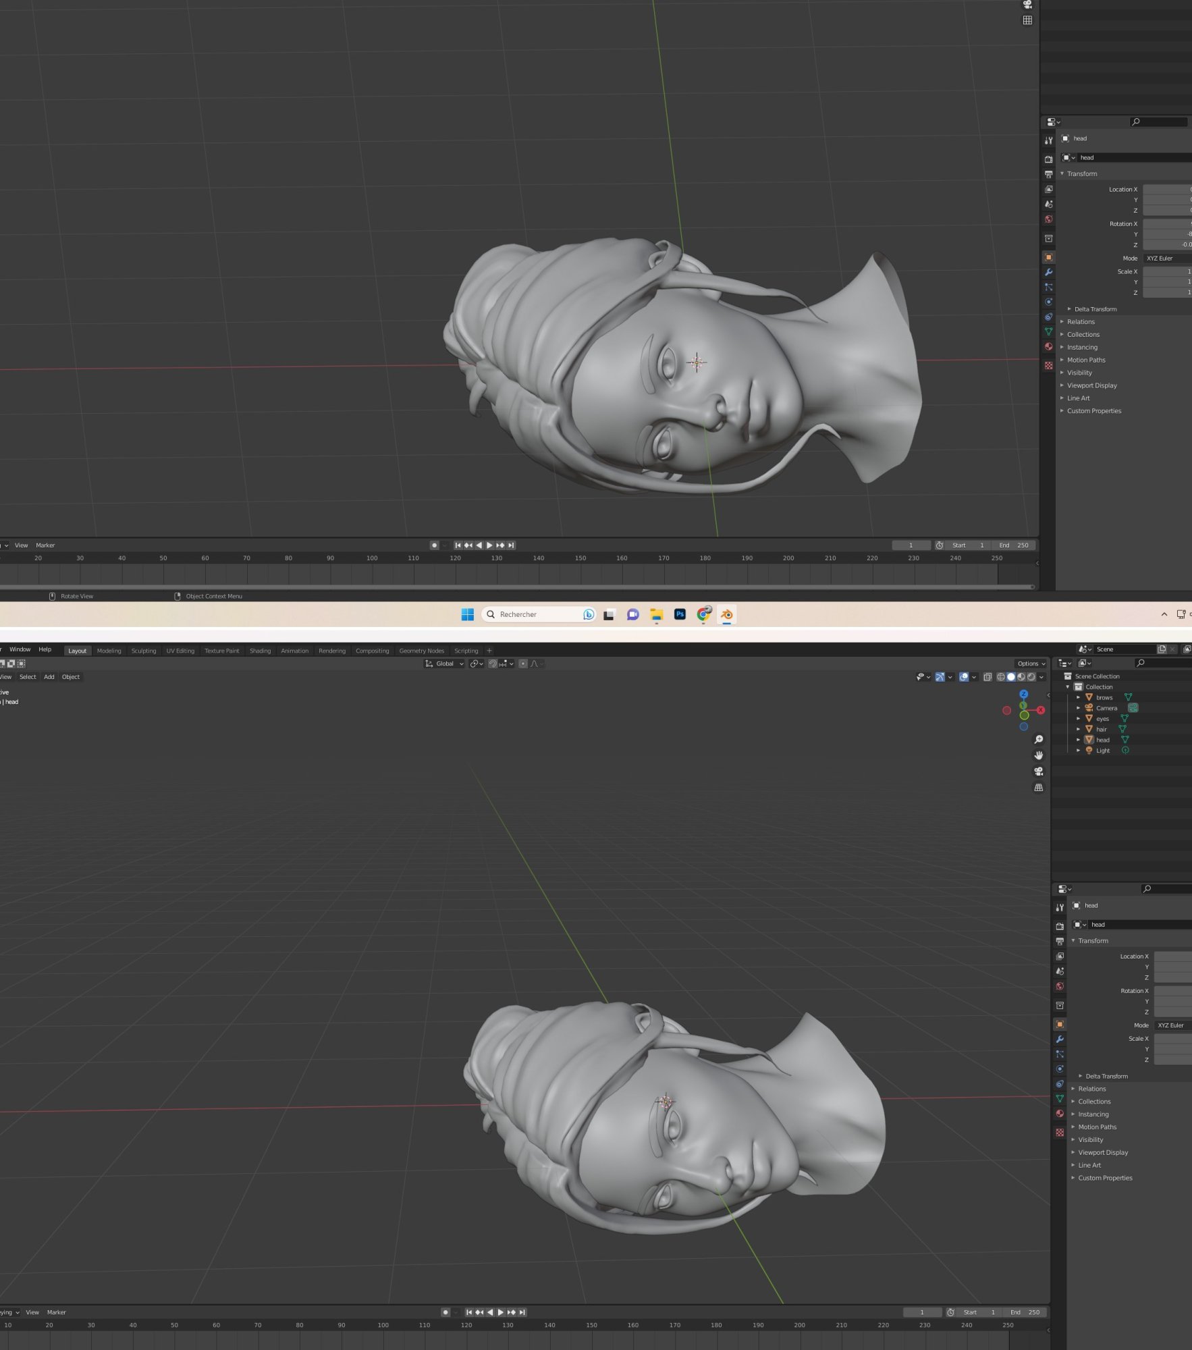The height and width of the screenshot is (1350, 1192).
Task: Add a new workspace with plus icon
Action: pyautogui.click(x=489, y=651)
